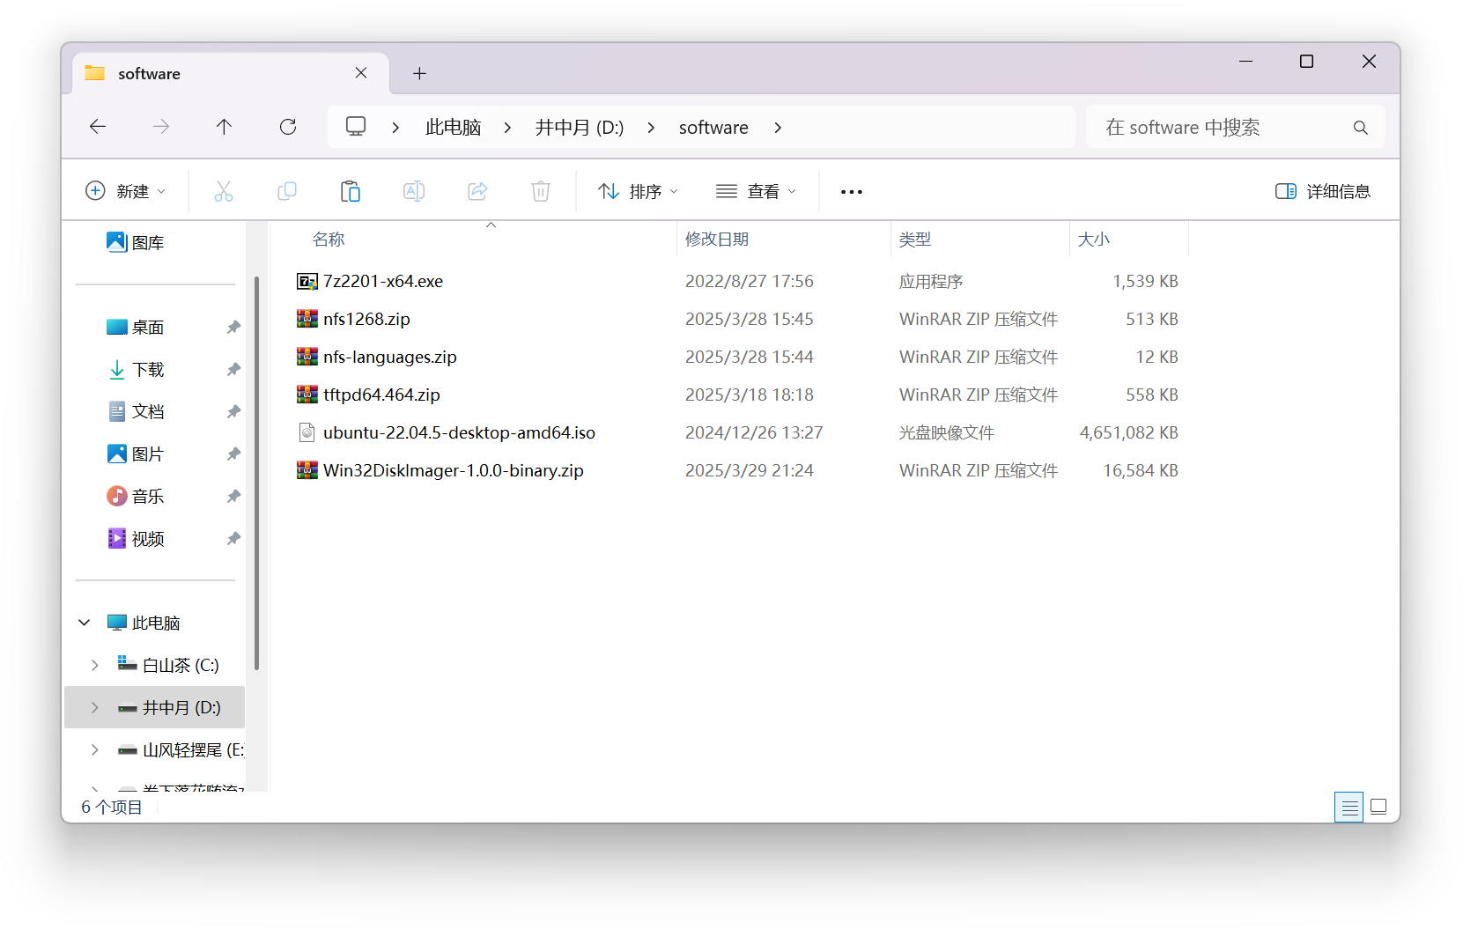Open the 查看 view dropdown

pos(756,191)
